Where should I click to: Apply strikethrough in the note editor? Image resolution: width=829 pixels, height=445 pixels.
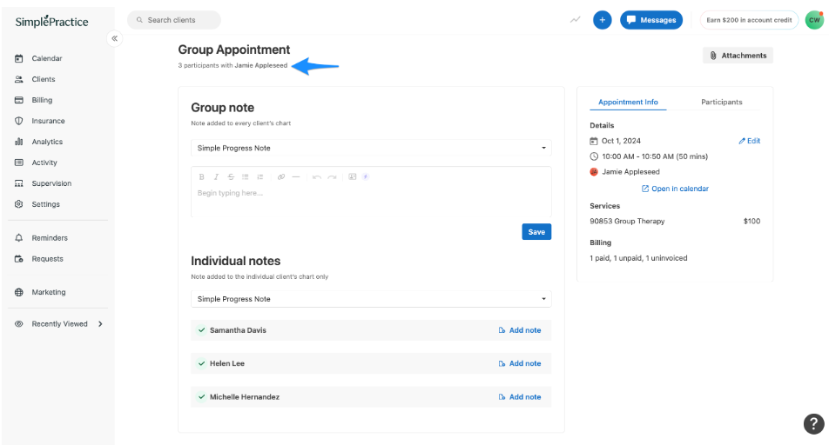pos(231,176)
